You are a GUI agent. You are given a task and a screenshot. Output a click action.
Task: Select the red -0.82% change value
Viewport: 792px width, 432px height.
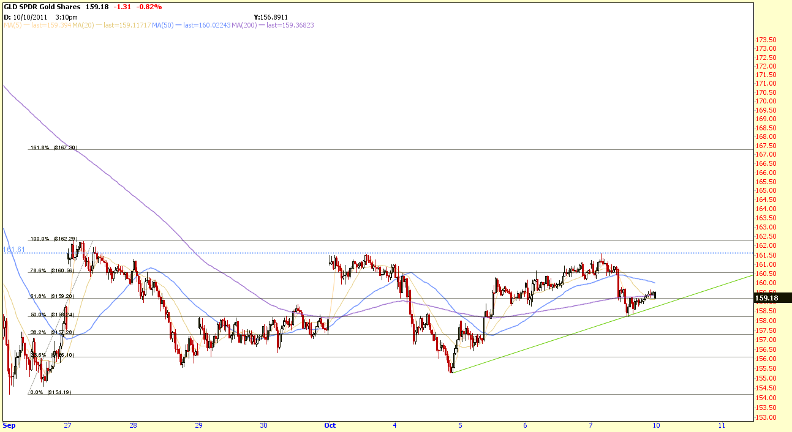(149, 7)
